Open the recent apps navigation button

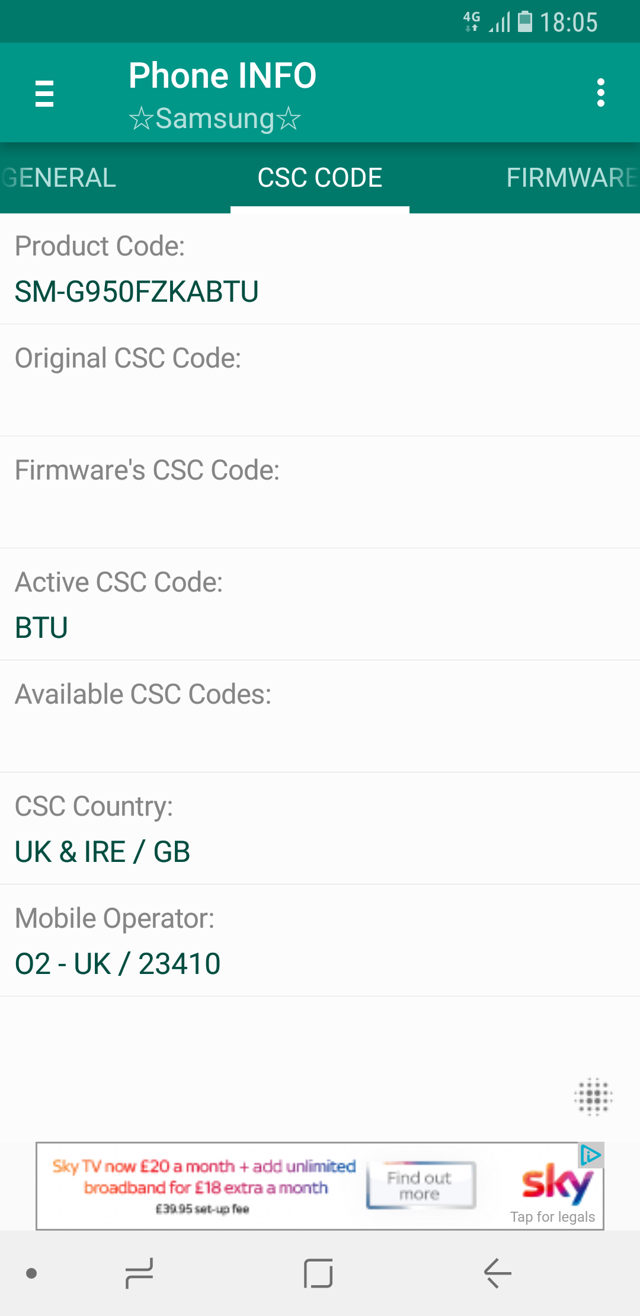[x=140, y=1273]
